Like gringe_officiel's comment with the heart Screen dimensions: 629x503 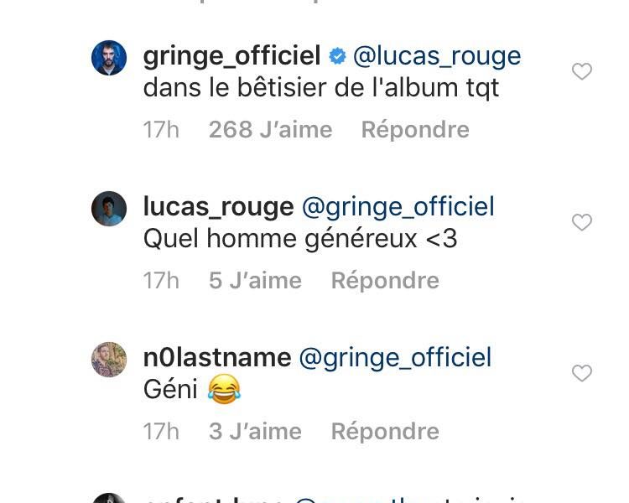pos(581,72)
